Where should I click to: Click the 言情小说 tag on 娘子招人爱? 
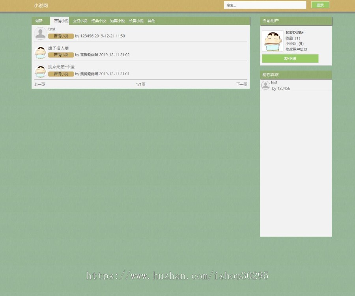click(x=61, y=55)
